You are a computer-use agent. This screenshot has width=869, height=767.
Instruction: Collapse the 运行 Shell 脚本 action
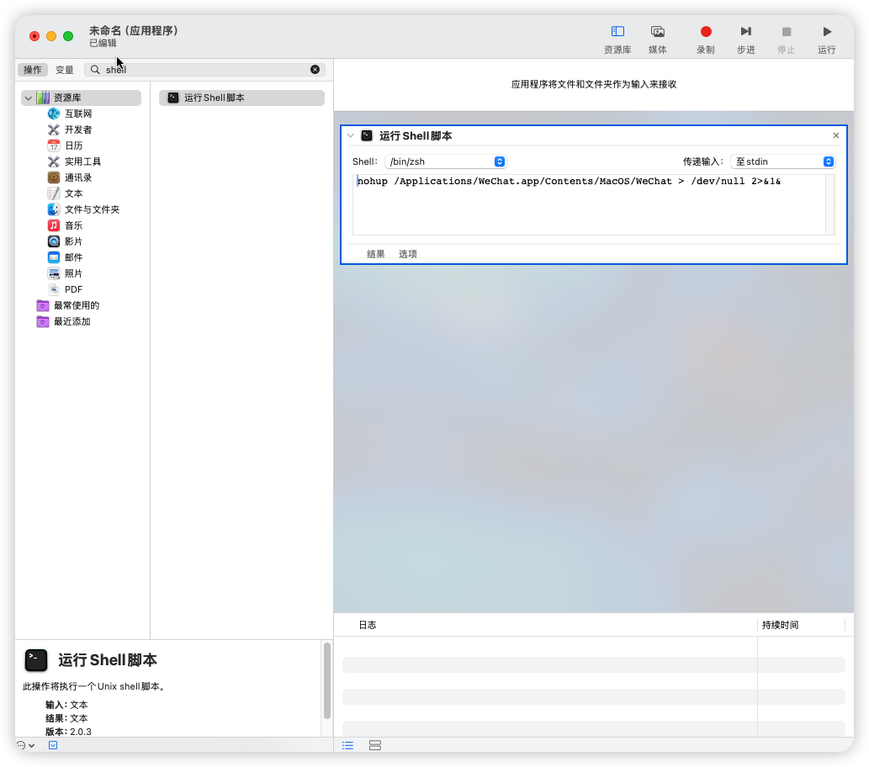pos(350,135)
